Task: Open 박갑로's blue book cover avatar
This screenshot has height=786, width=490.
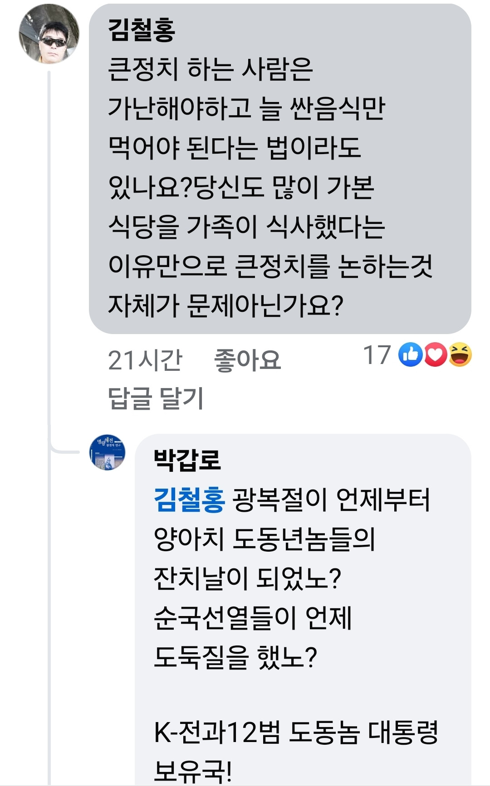Action: 108,452
